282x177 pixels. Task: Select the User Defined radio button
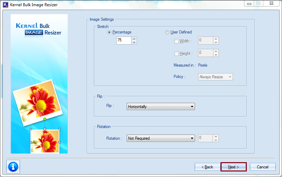tap(167, 32)
